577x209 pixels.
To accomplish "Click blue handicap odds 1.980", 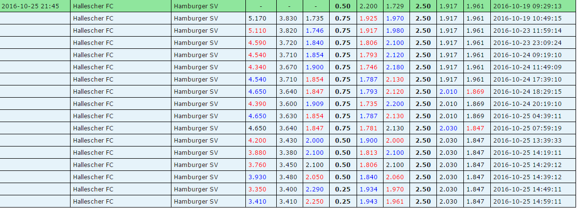I will [x=395, y=30].
